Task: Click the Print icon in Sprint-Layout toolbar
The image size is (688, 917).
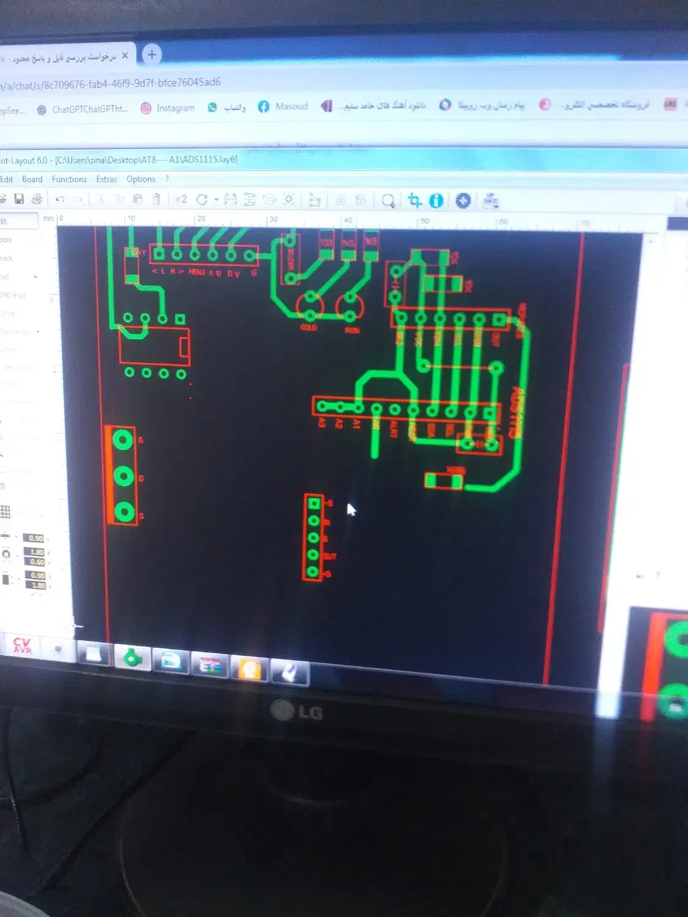Action: [37, 199]
